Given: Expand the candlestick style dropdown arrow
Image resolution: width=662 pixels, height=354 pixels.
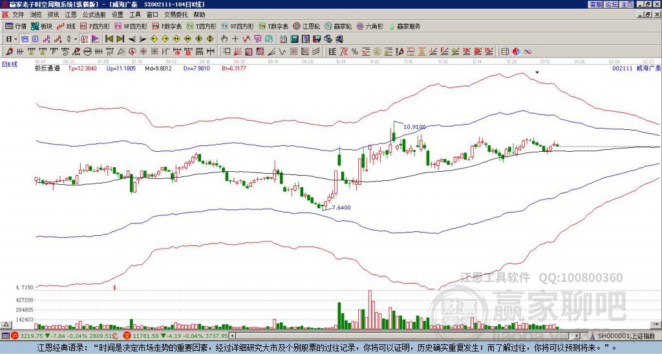Looking at the screenshot, I should tap(76, 39).
